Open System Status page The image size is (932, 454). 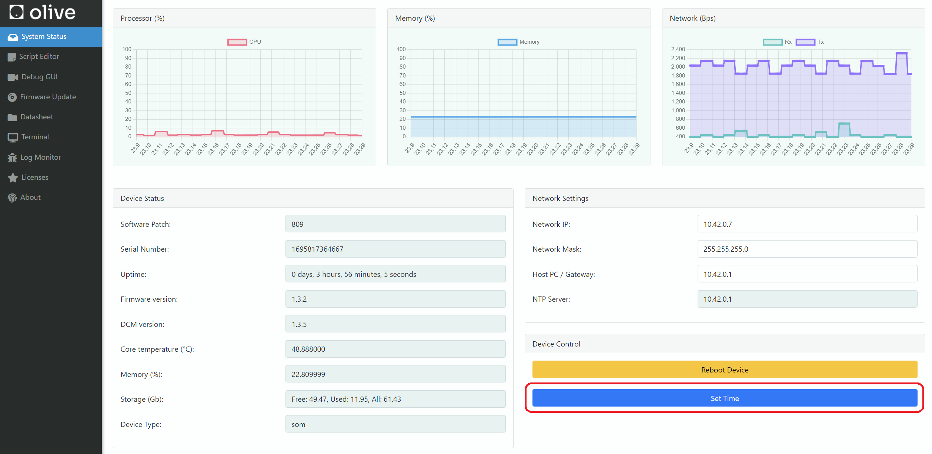[x=51, y=37]
